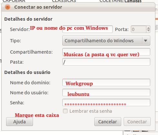Click the Compartilhamento share name field
158x135 pixels.
click(x=106, y=52)
